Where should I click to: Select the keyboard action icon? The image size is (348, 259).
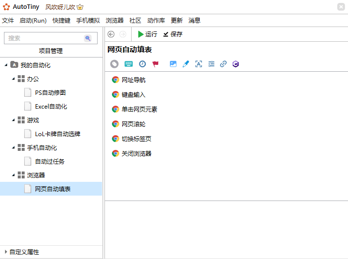(129, 64)
